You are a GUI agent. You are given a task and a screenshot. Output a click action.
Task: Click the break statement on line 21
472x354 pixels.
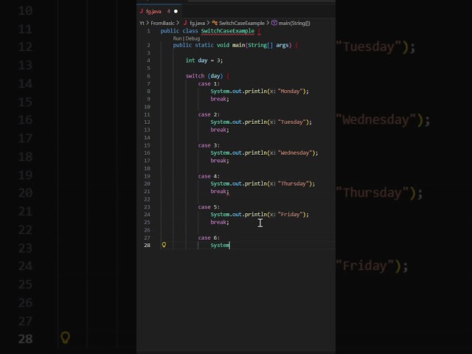(x=220, y=192)
